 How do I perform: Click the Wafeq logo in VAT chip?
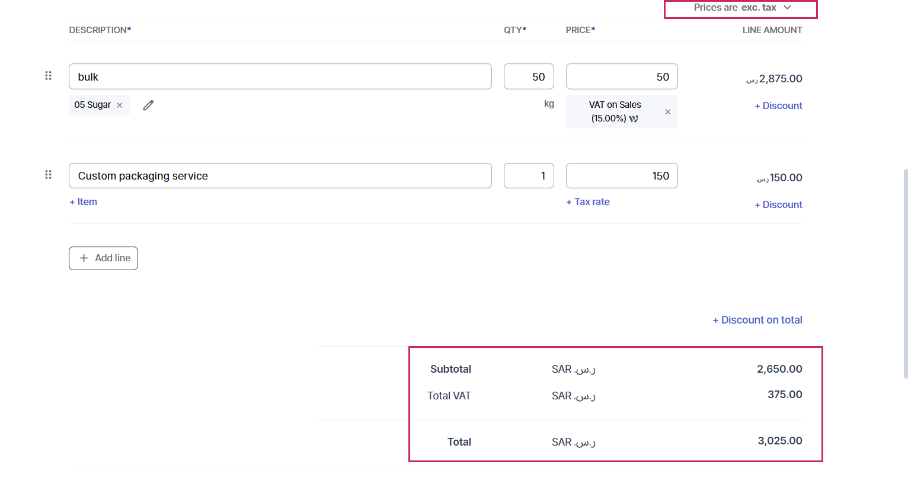pos(634,119)
